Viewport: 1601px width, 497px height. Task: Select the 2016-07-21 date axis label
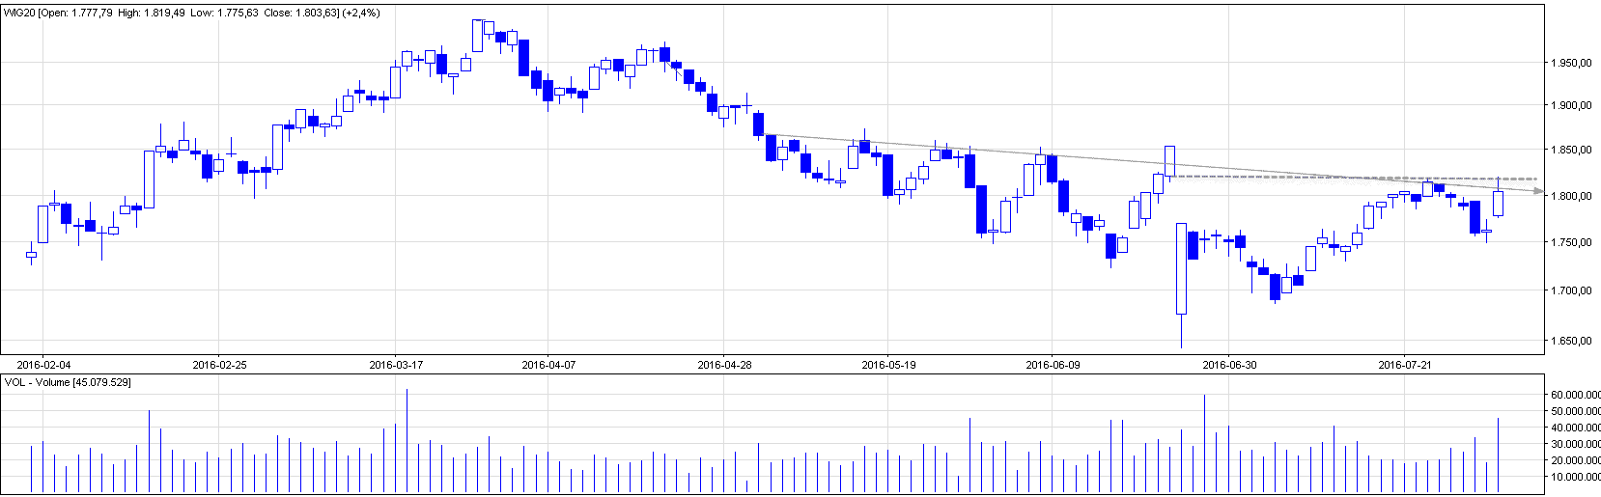pyautogui.click(x=1405, y=365)
